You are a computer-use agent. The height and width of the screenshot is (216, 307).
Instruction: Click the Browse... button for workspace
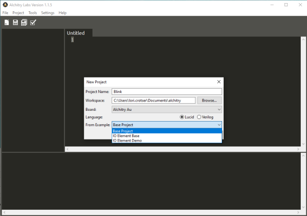[x=209, y=101]
